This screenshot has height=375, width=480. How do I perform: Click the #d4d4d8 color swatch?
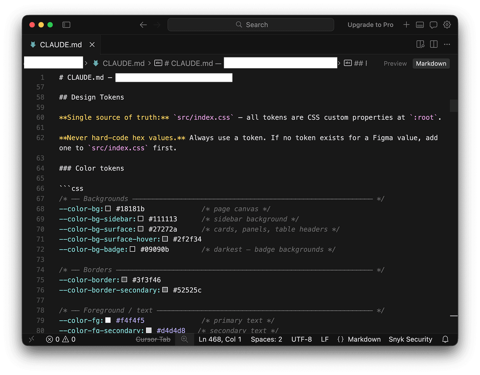pyautogui.click(x=149, y=330)
